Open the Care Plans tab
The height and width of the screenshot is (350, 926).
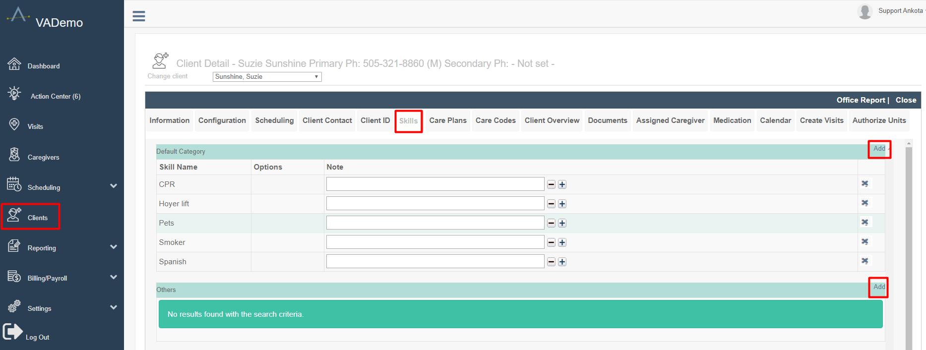click(x=448, y=120)
